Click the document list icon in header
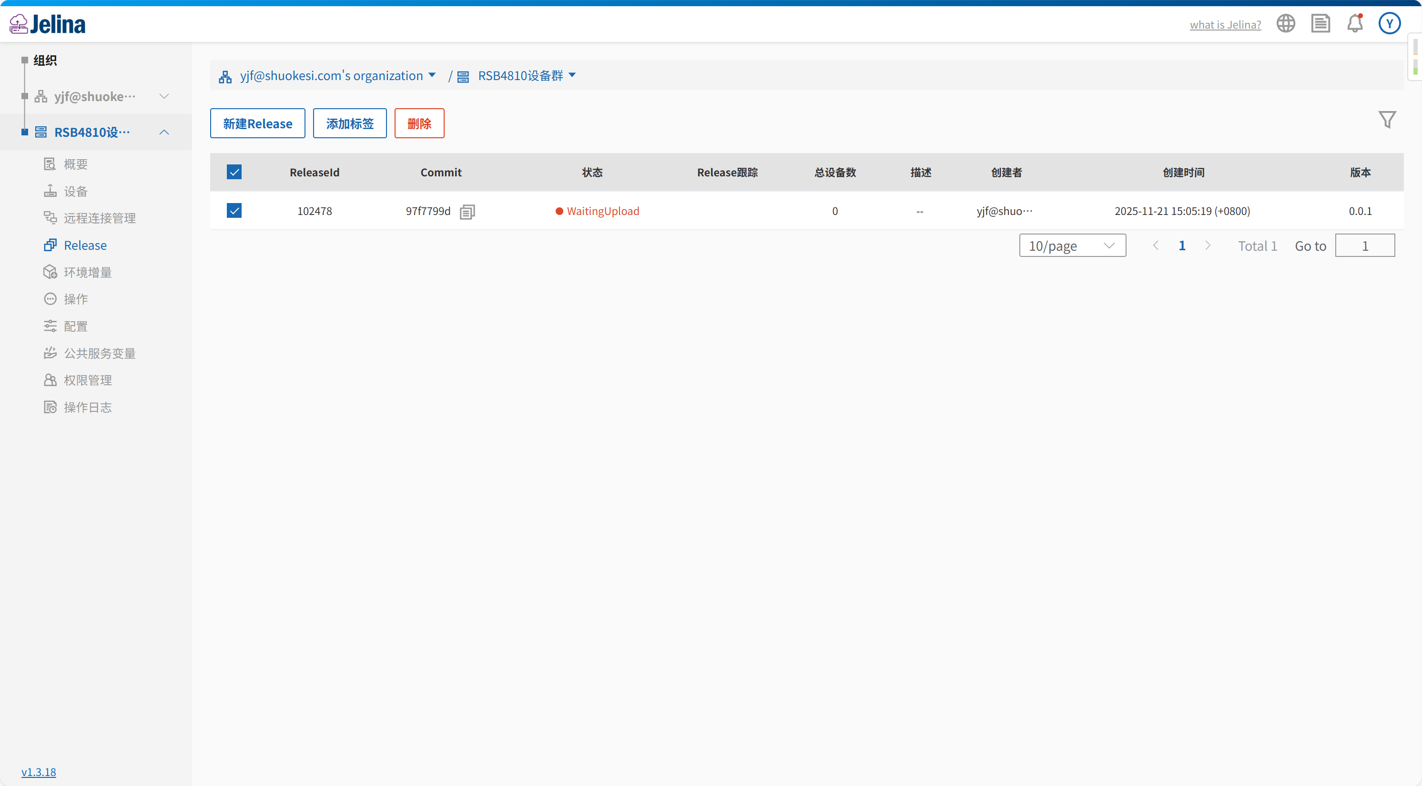 click(1320, 24)
